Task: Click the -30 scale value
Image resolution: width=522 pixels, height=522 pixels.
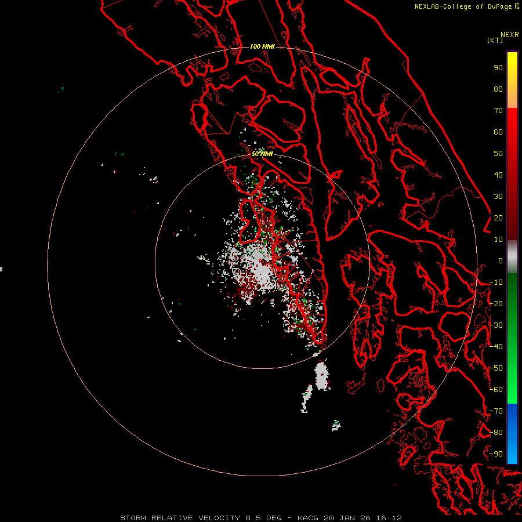Action: click(x=496, y=325)
